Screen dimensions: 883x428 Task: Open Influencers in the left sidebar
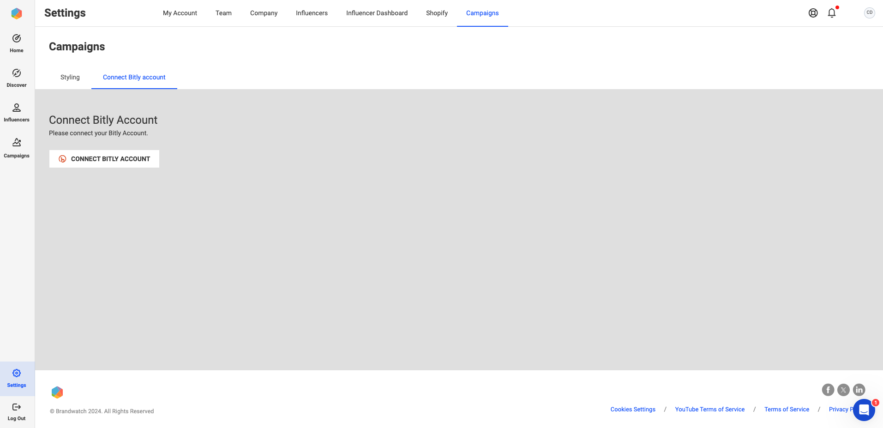tap(17, 113)
